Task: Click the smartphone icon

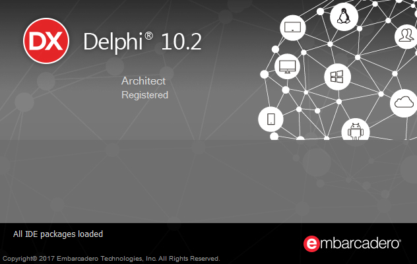Action: click(271, 119)
